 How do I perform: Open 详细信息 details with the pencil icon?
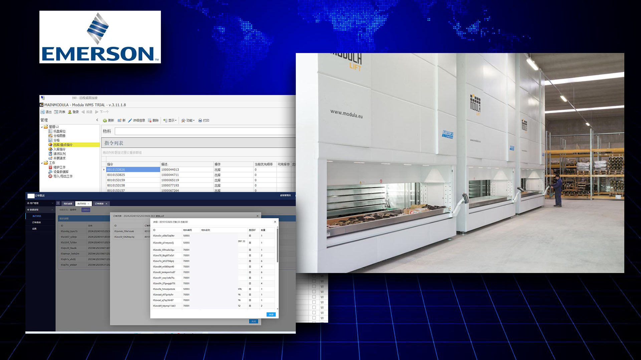coord(130,121)
